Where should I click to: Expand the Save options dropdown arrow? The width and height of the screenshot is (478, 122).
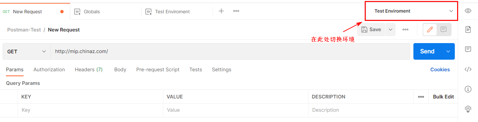390,30
